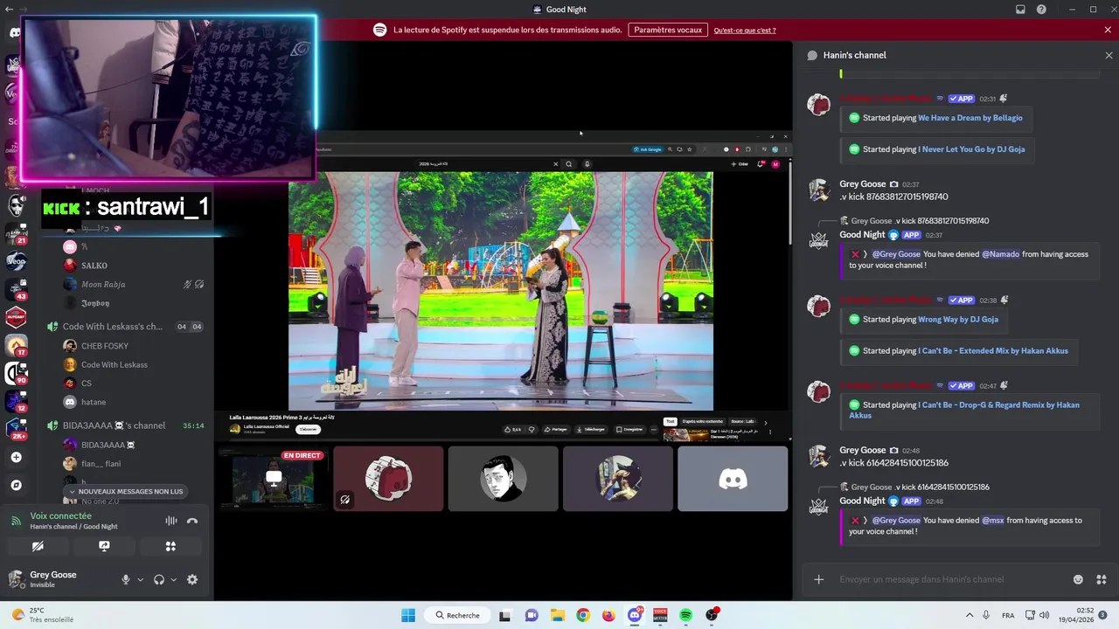Click Télécharger in shared YouTube stream
Viewport: 1119px width, 629px height.
[x=590, y=430]
